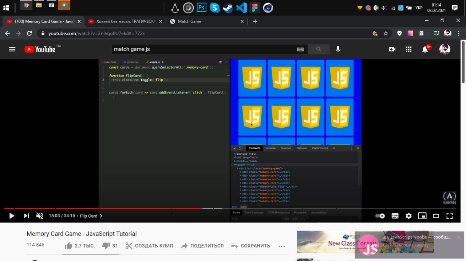Bookmark this page with star icon

click(x=386, y=33)
